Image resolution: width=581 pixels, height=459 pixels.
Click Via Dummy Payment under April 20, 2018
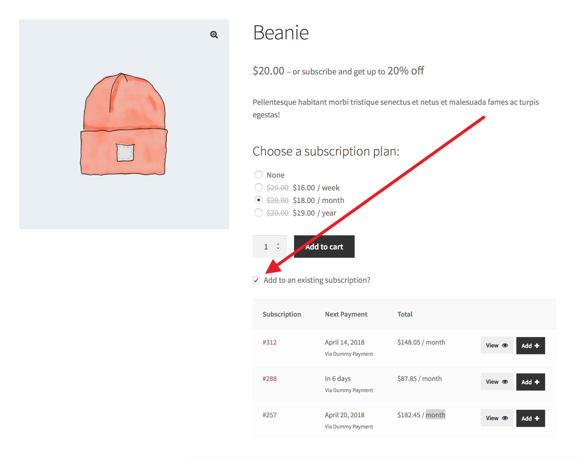pyautogui.click(x=349, y=427)
